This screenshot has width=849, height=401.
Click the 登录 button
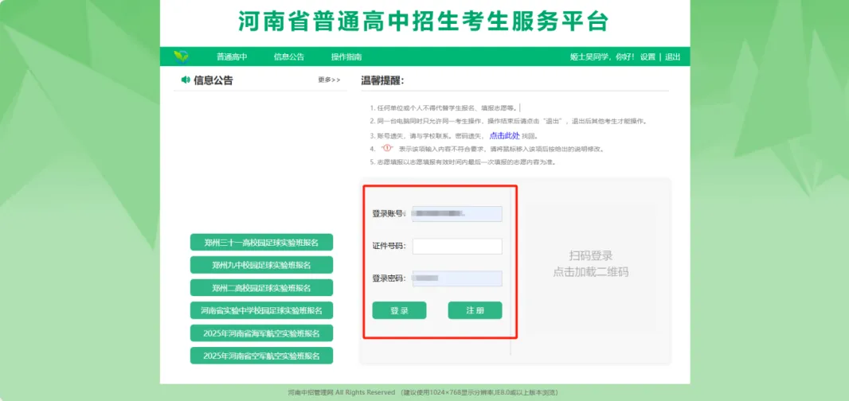400,310
